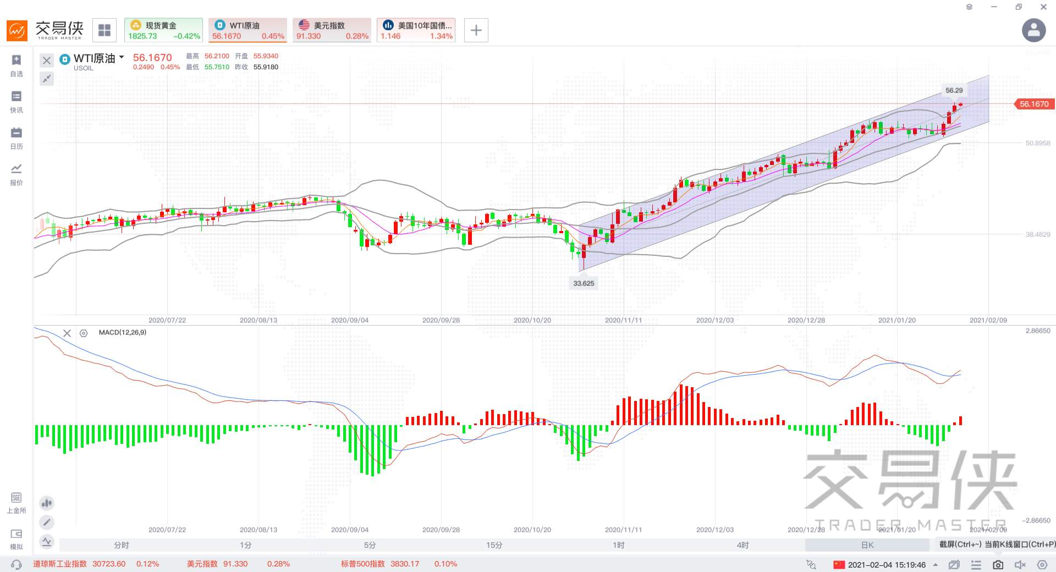The height and width of the screenshot is (572, 1056).
Task: Close the MACD indicator panel
Action: (67, 333)
